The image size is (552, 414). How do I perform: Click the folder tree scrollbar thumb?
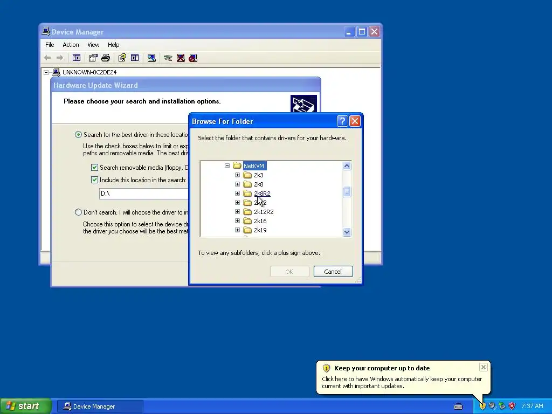[347, 192]
